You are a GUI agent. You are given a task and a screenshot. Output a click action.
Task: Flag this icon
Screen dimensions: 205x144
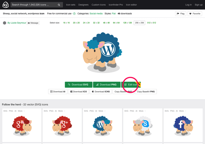pos(181,13)
